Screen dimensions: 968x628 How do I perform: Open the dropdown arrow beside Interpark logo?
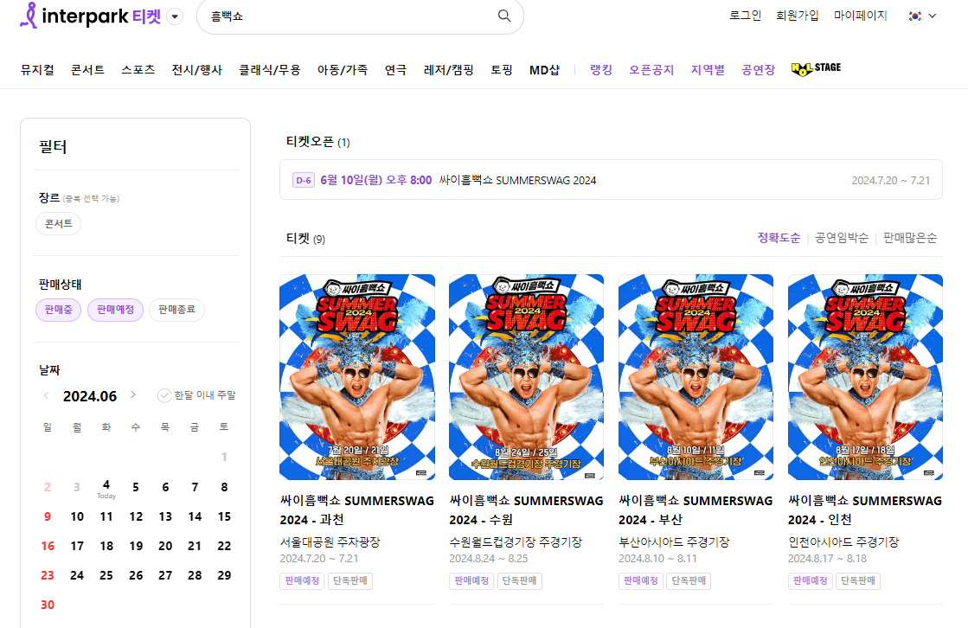[x=176, y=16]
